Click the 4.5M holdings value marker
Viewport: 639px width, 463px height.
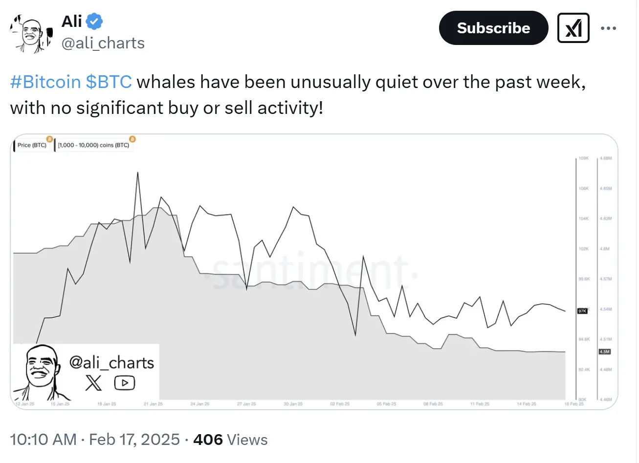604,352
